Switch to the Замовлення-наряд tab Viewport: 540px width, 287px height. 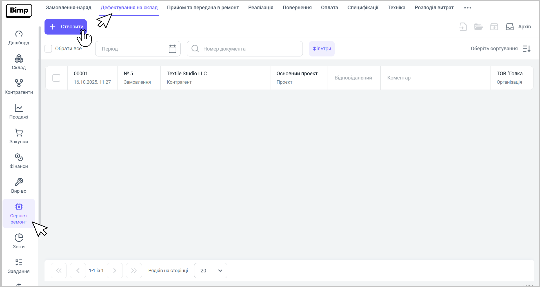coord(68,8)
